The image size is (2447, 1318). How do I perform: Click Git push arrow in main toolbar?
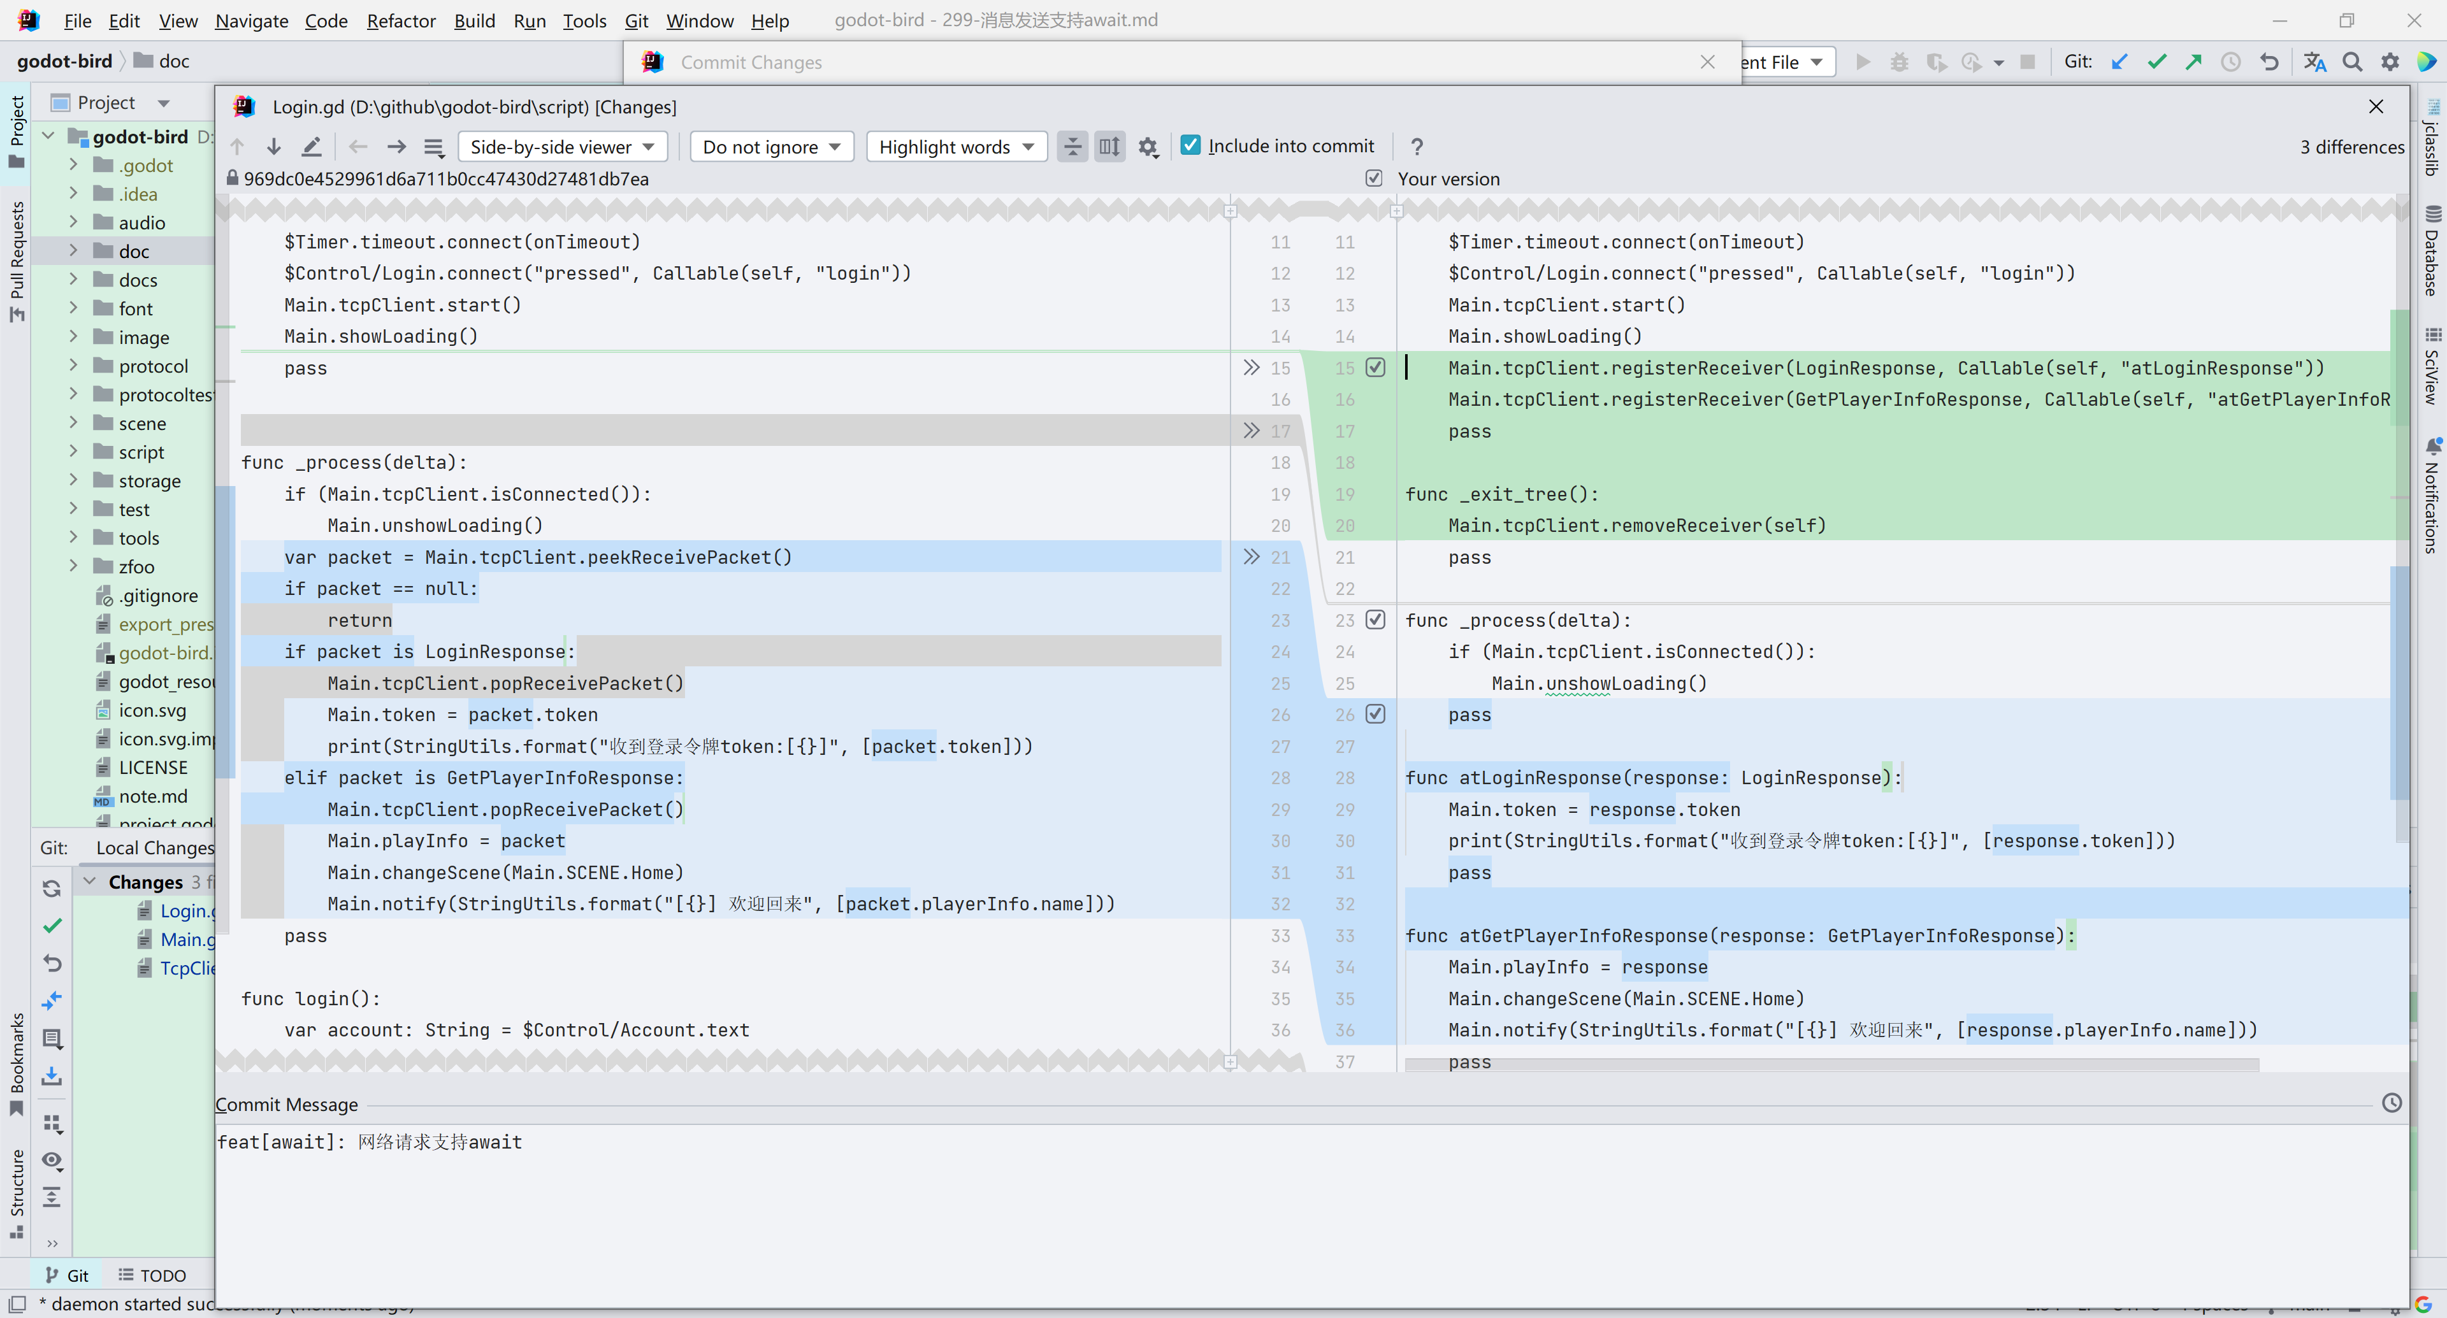tap(2193, 62)
